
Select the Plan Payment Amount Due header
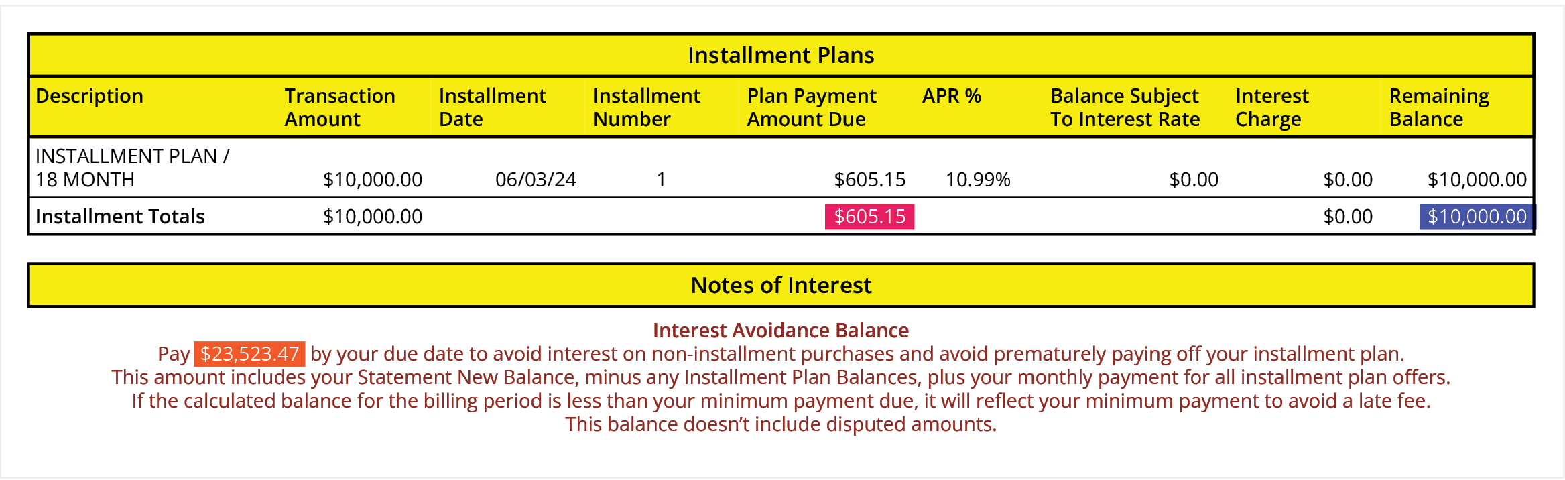pos(811,107)
